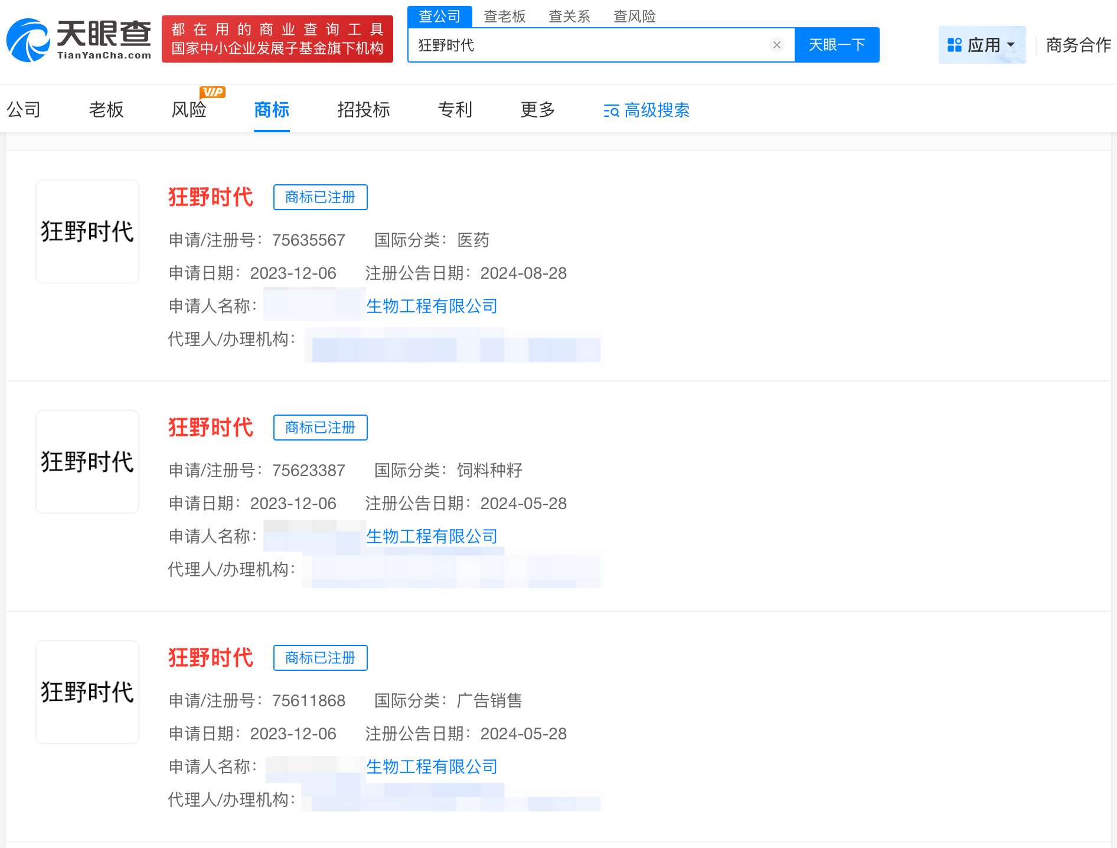Click the third 狂野时代 trademark image
This screenshot has height=848, width=1117.
coord(87,692)
